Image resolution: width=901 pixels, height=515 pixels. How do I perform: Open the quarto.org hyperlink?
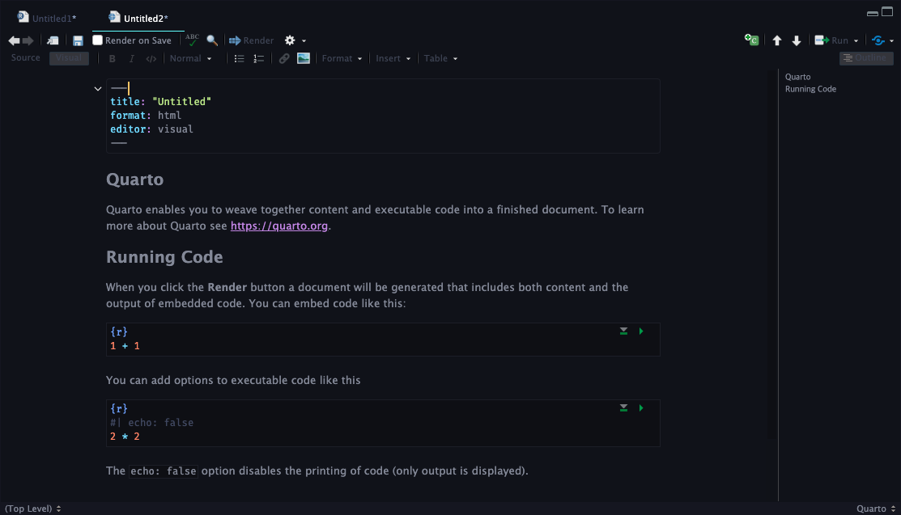[279, 226]
